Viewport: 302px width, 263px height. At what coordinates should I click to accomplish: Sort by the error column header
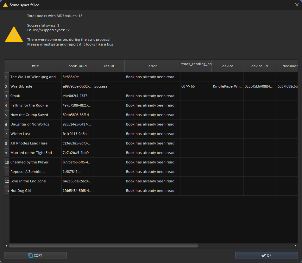pyautogui.click(x=152, y=66)
